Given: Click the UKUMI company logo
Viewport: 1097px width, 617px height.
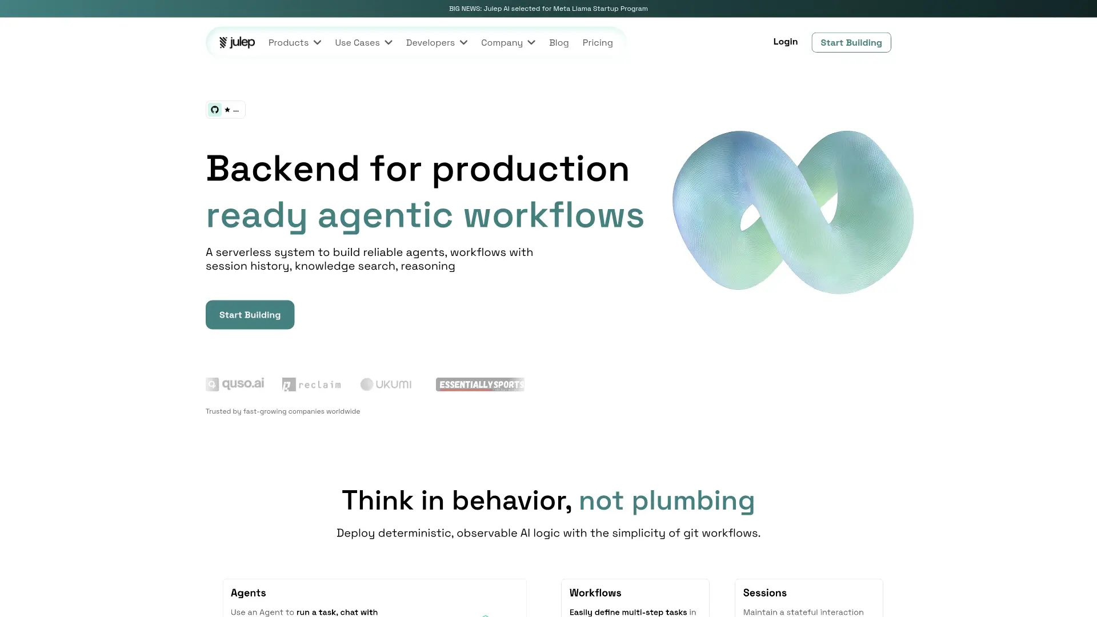Looking at the screenshot, I should pyautogui.click(x=386, y=384).
